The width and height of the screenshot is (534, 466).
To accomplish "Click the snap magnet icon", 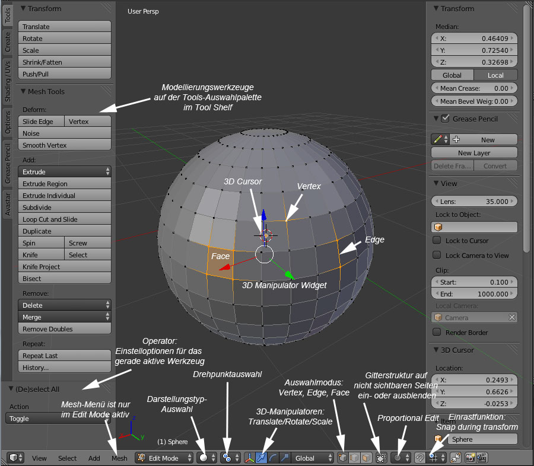I will [419, 458].
